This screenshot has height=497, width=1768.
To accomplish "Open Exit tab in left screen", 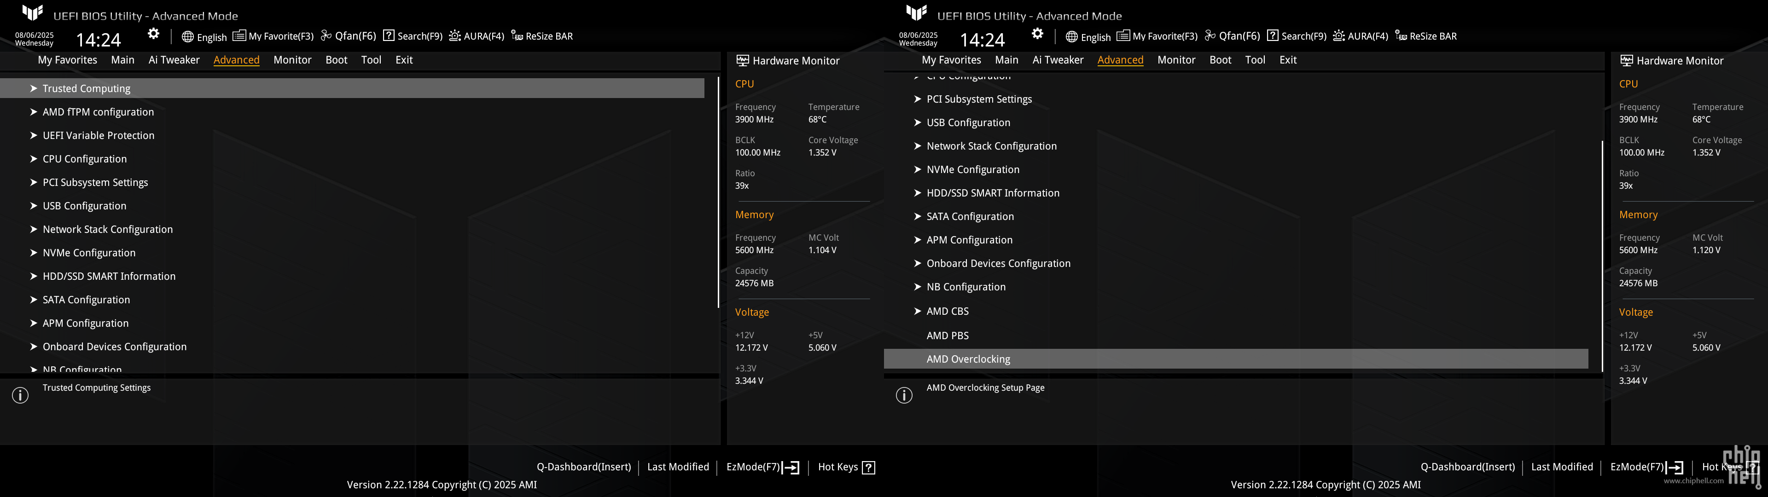I will pos(404,60).
